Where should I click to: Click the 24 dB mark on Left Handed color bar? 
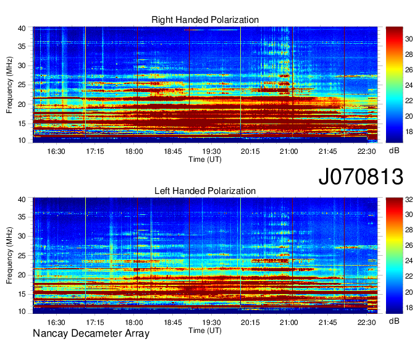[409, 261]
